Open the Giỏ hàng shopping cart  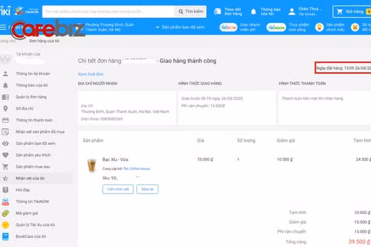pyautogui.click(x=352, y=12)
